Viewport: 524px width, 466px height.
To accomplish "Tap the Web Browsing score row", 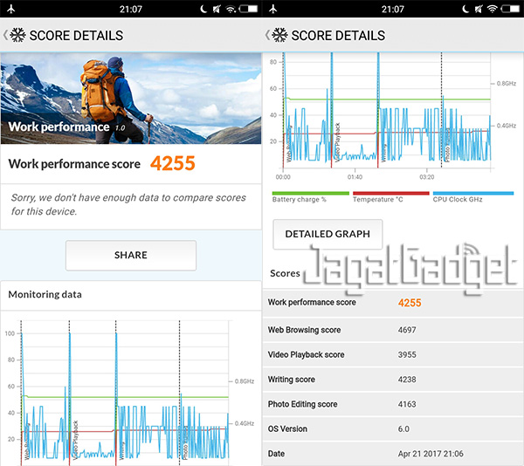I will click(x=393, y=330).
